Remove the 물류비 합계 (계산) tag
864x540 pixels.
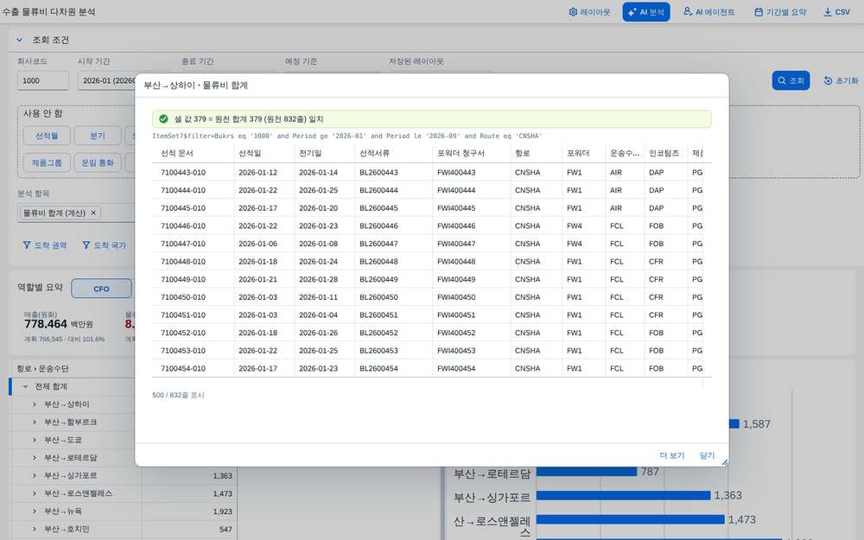[93, 213]
